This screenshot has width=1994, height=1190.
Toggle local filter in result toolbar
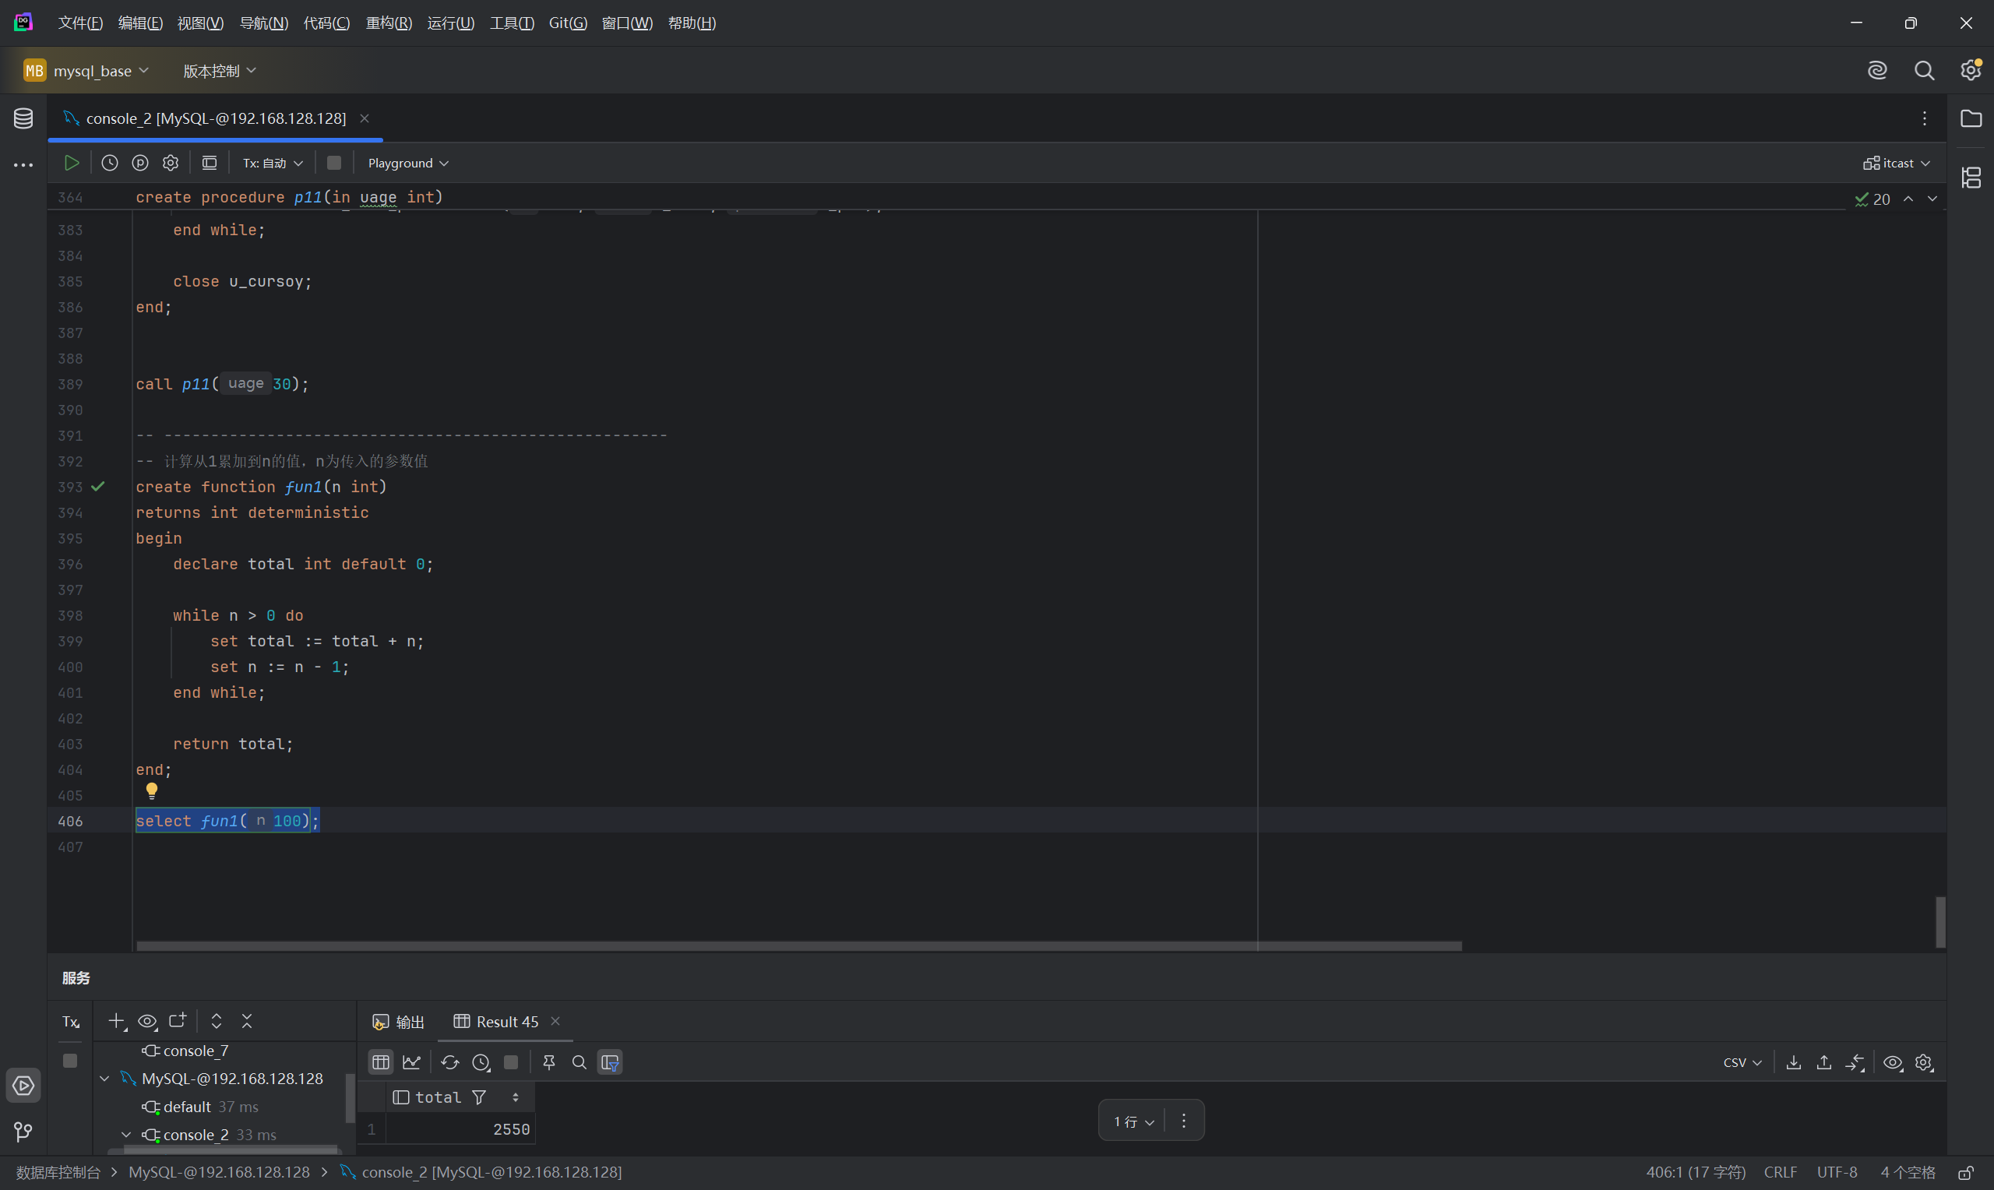tap(610, 1062)
